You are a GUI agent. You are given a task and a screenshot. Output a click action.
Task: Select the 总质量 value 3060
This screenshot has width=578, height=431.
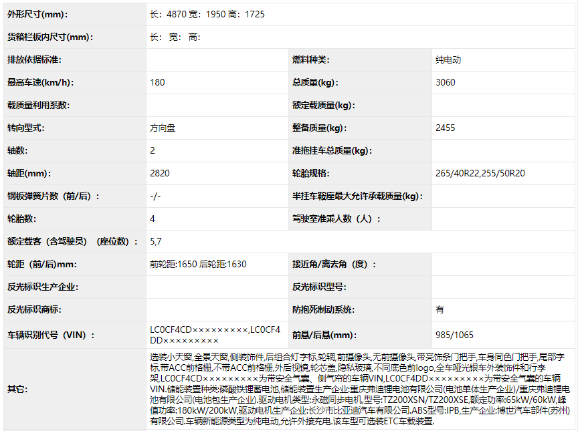point(446,82)
